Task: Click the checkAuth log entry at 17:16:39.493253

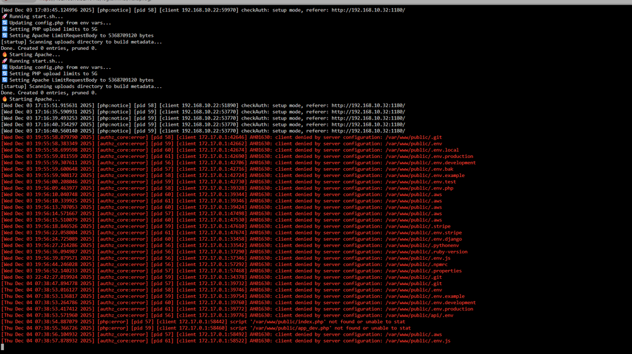Action: pyautogui.click(x=203, y=118)
